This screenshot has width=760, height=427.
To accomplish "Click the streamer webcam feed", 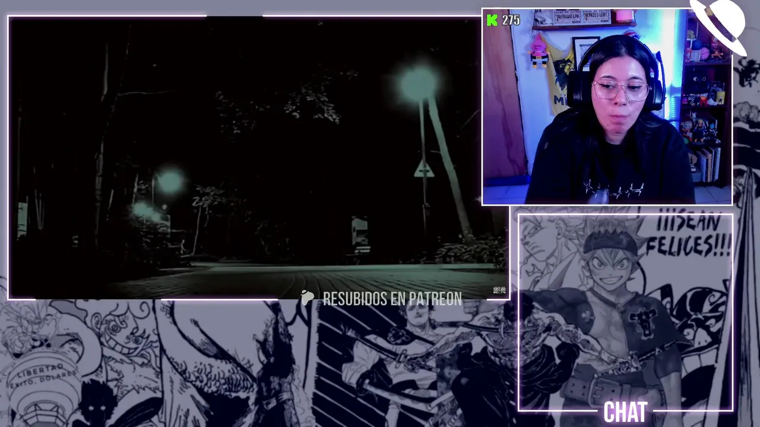I will (607, 107).
